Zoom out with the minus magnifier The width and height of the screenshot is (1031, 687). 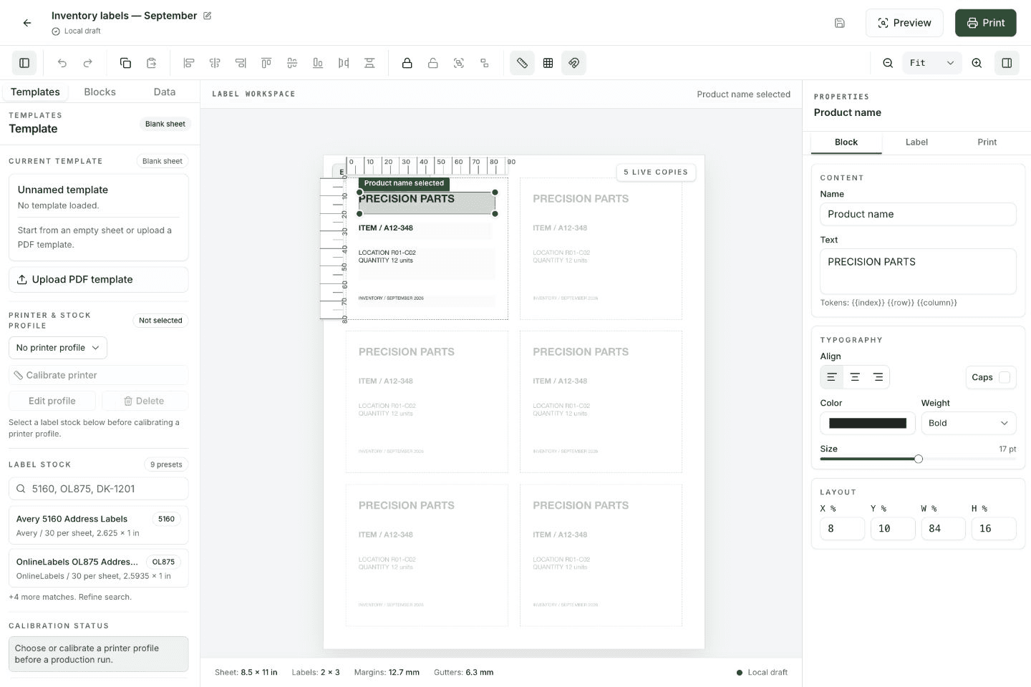point(888,63)
